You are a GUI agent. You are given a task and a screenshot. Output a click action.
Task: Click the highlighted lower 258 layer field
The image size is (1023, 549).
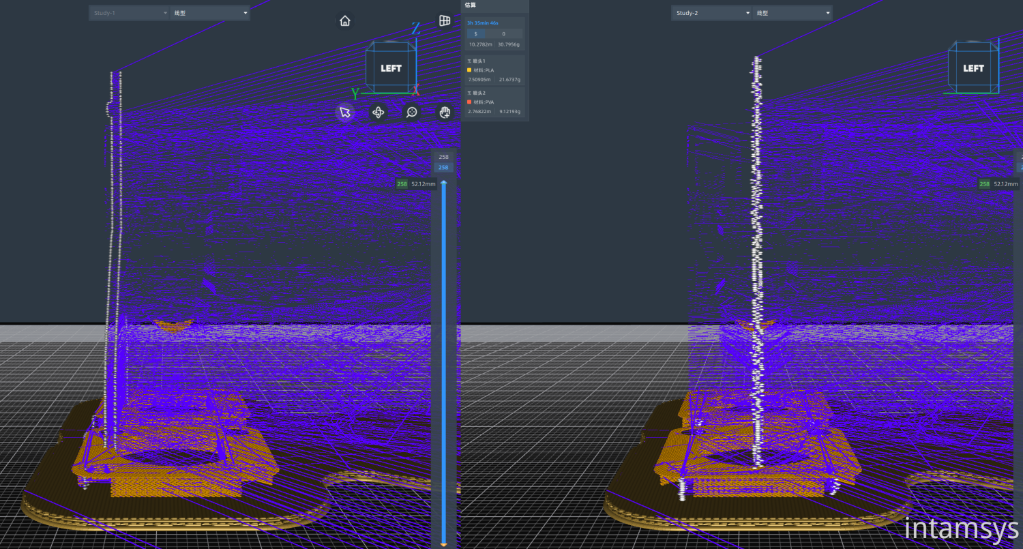click(443, 168)
